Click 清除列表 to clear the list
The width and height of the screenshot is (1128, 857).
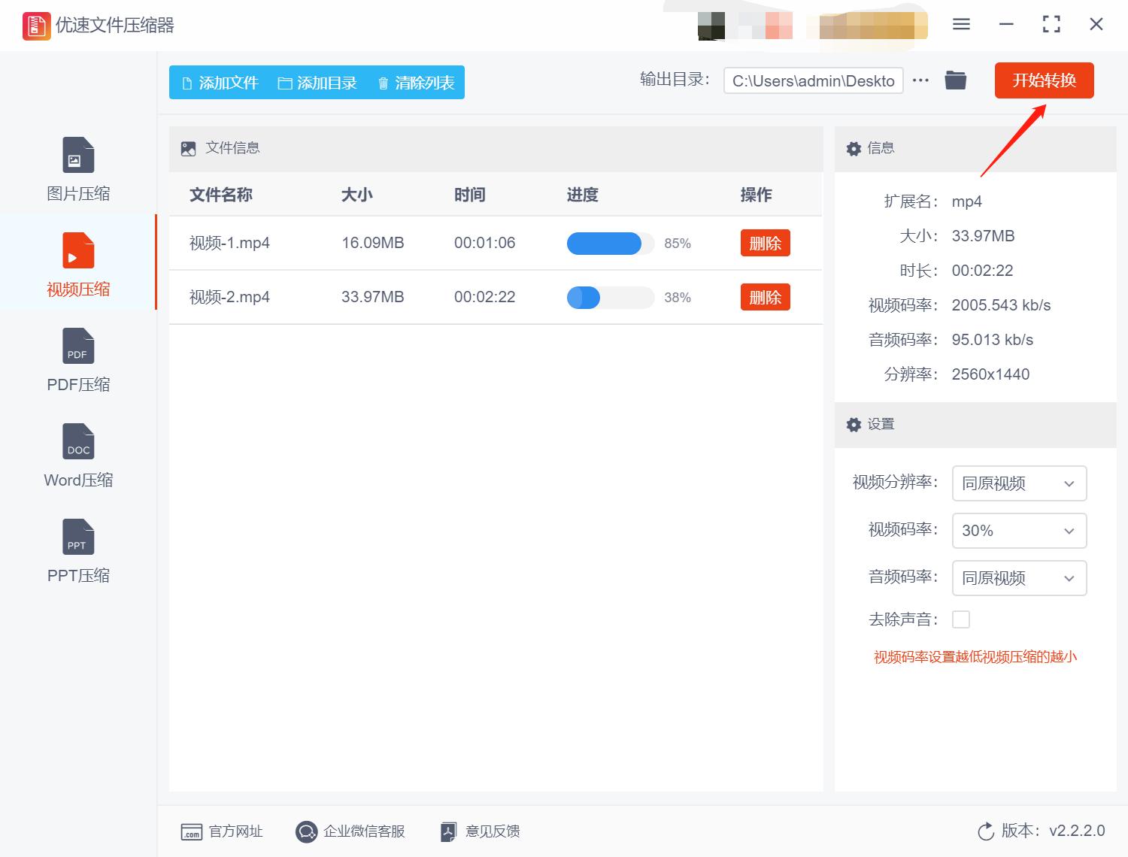[414, 83]
